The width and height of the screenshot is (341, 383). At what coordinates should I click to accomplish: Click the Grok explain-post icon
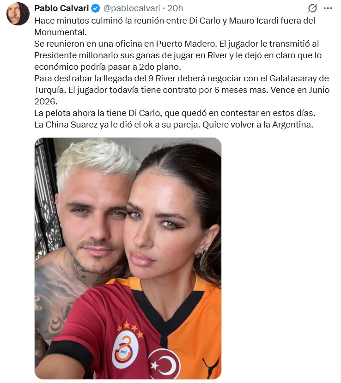[312, 8]
